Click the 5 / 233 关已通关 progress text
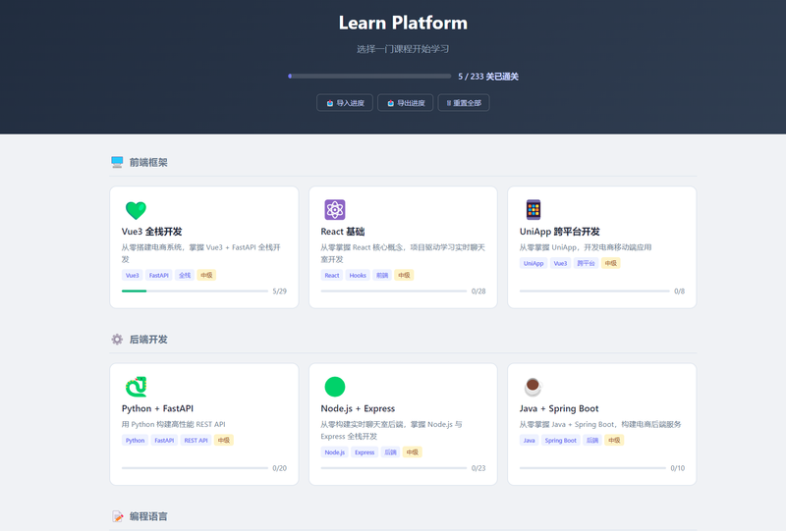Image resolution: width=786 pixels, height=531 pixels. pyautogui.click(x=488, y=77)
